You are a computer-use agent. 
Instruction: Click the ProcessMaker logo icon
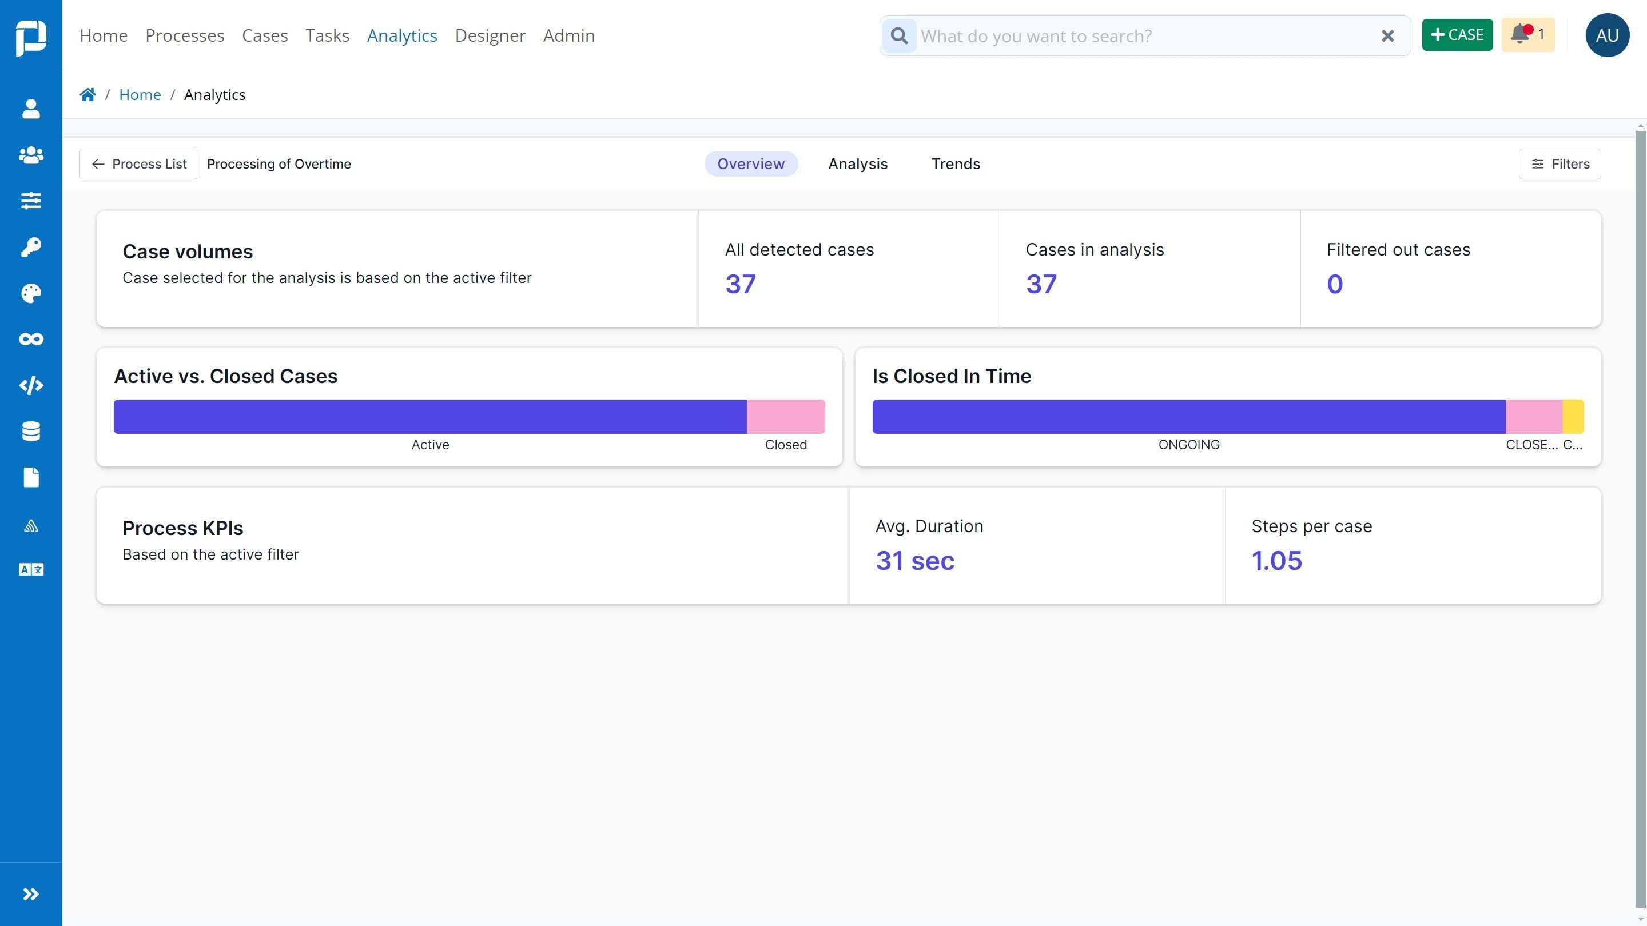31,37
